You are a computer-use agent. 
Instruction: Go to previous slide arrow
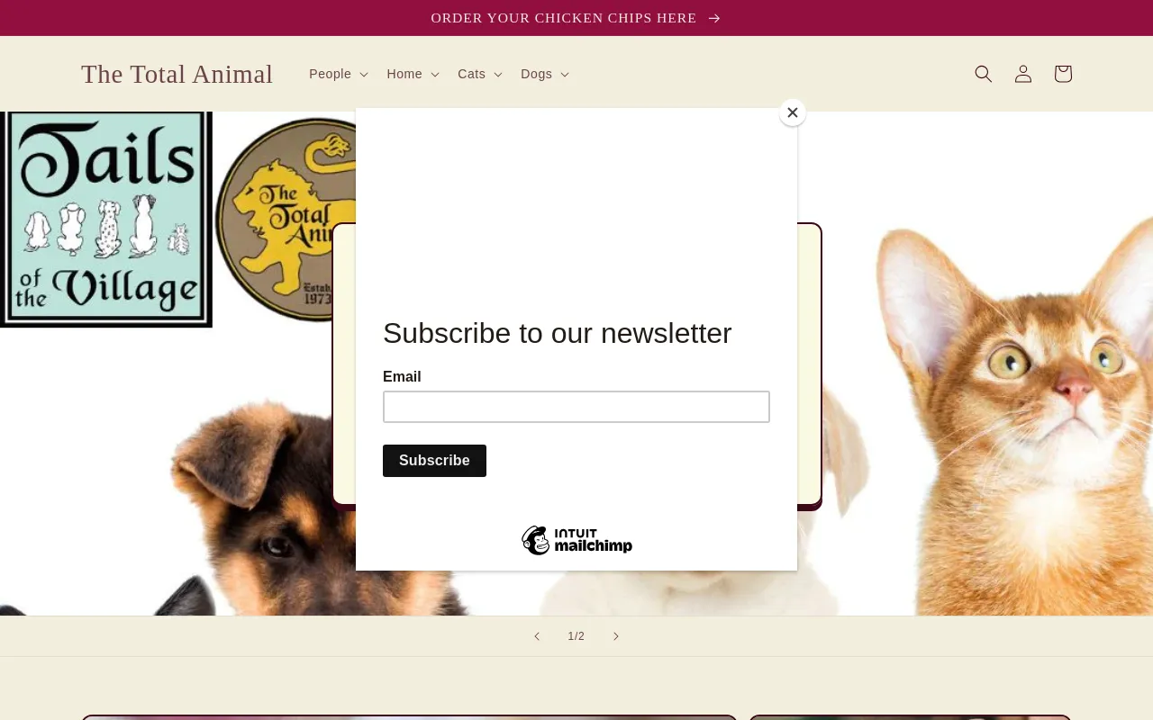[537, 636]
